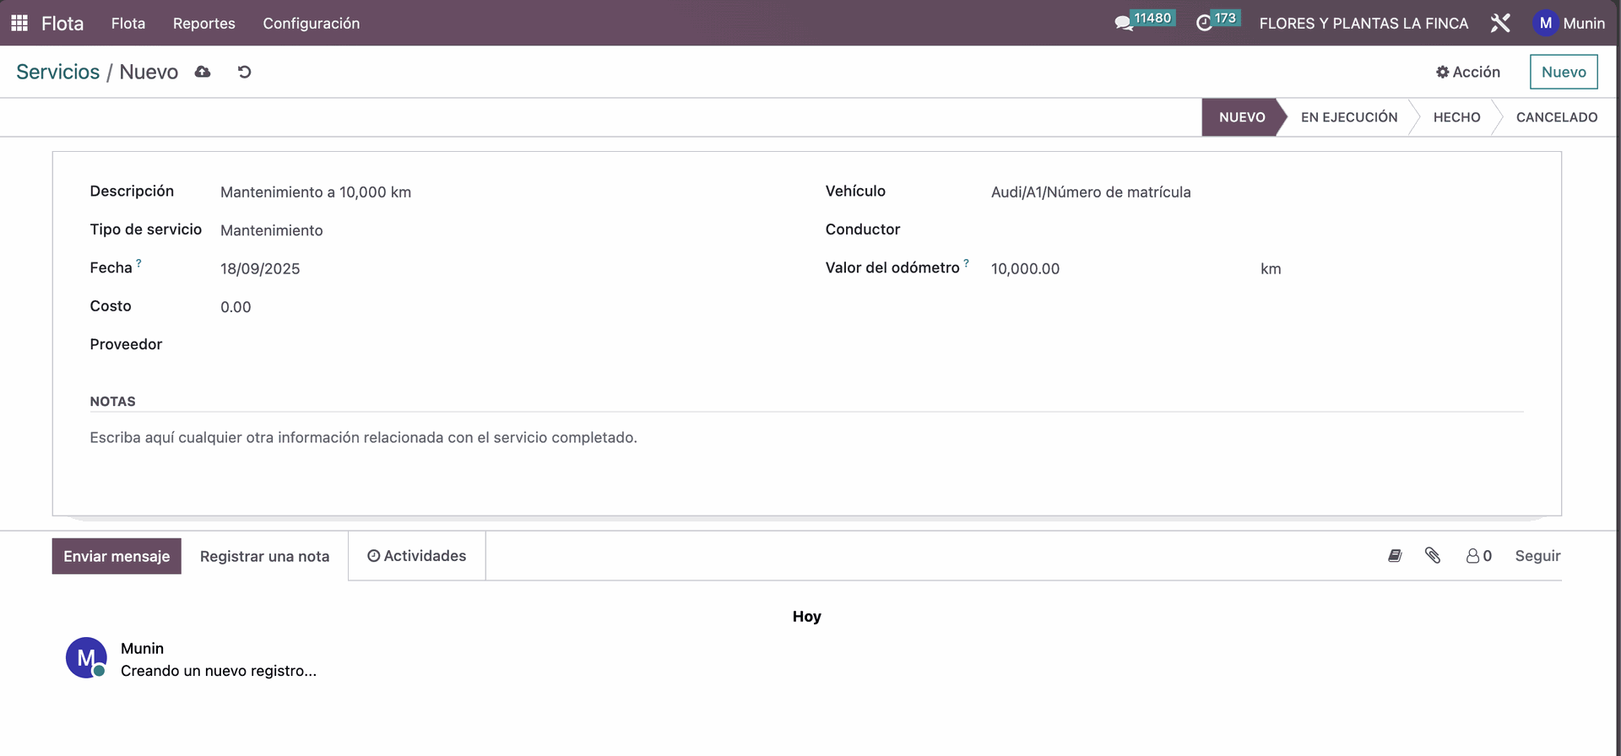The image size is (1621, 756).
Task: Open the activities clock icon
Action: 1205,24
